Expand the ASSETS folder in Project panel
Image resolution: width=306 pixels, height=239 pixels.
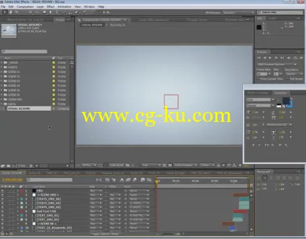(x=1, y=67)
